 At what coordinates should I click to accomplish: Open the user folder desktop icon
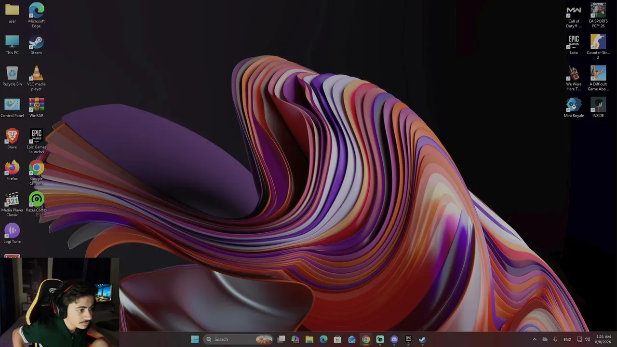(12, 13)
